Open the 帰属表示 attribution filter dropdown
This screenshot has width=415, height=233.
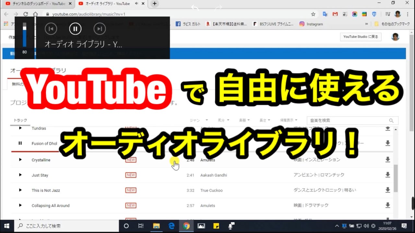pos(289,120)
